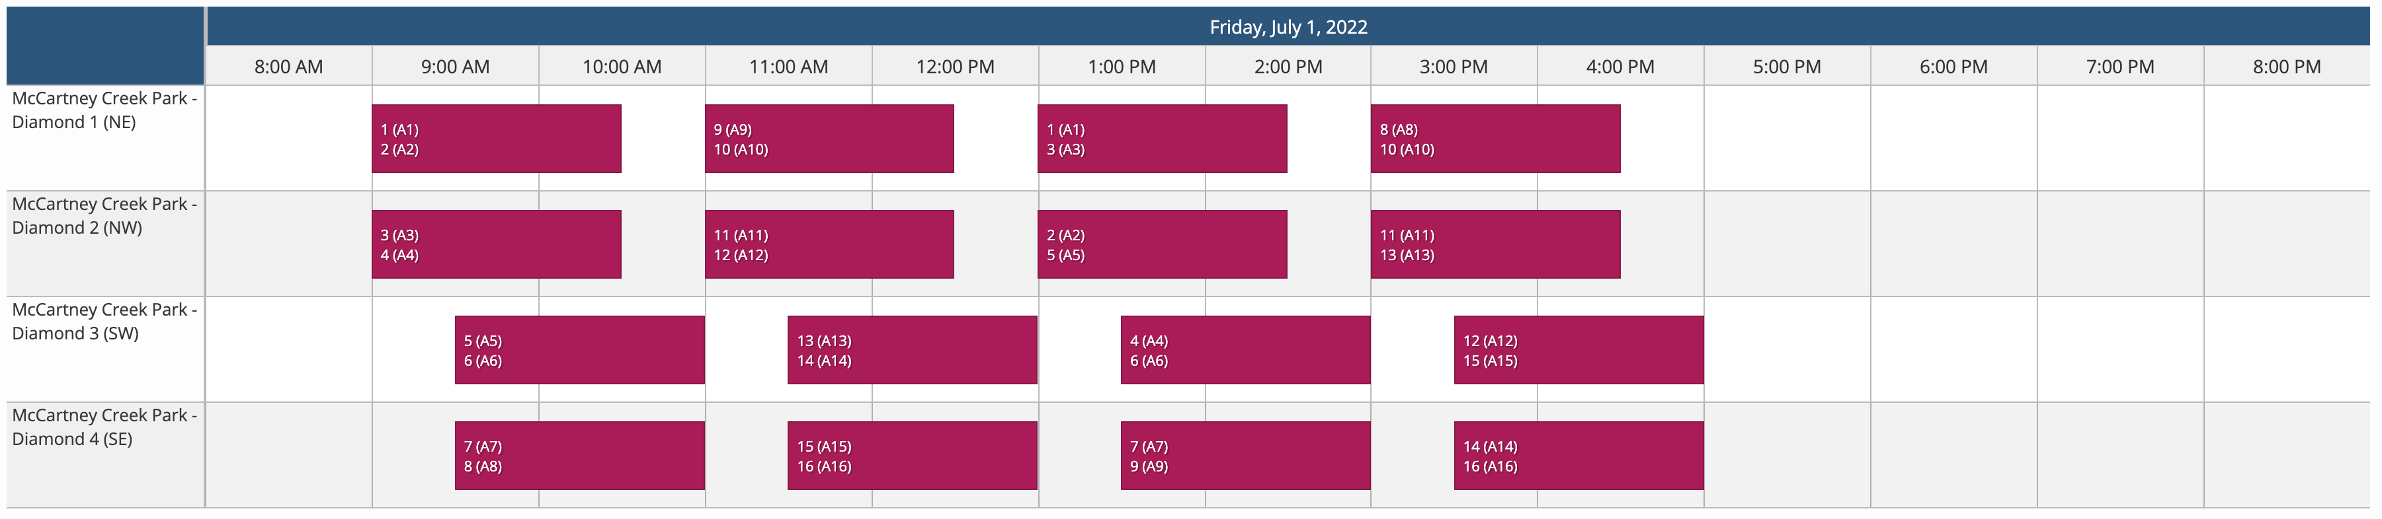2382x519 pixels.
Task: Select the 11 (A11) vs 12 (A12) game
Action: tap(829, 245)
